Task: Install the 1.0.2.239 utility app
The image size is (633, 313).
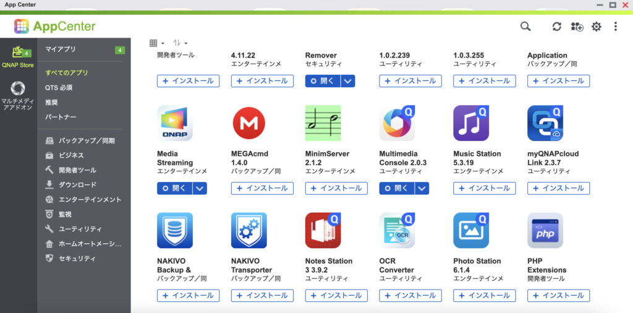Action: coord(410,81)
